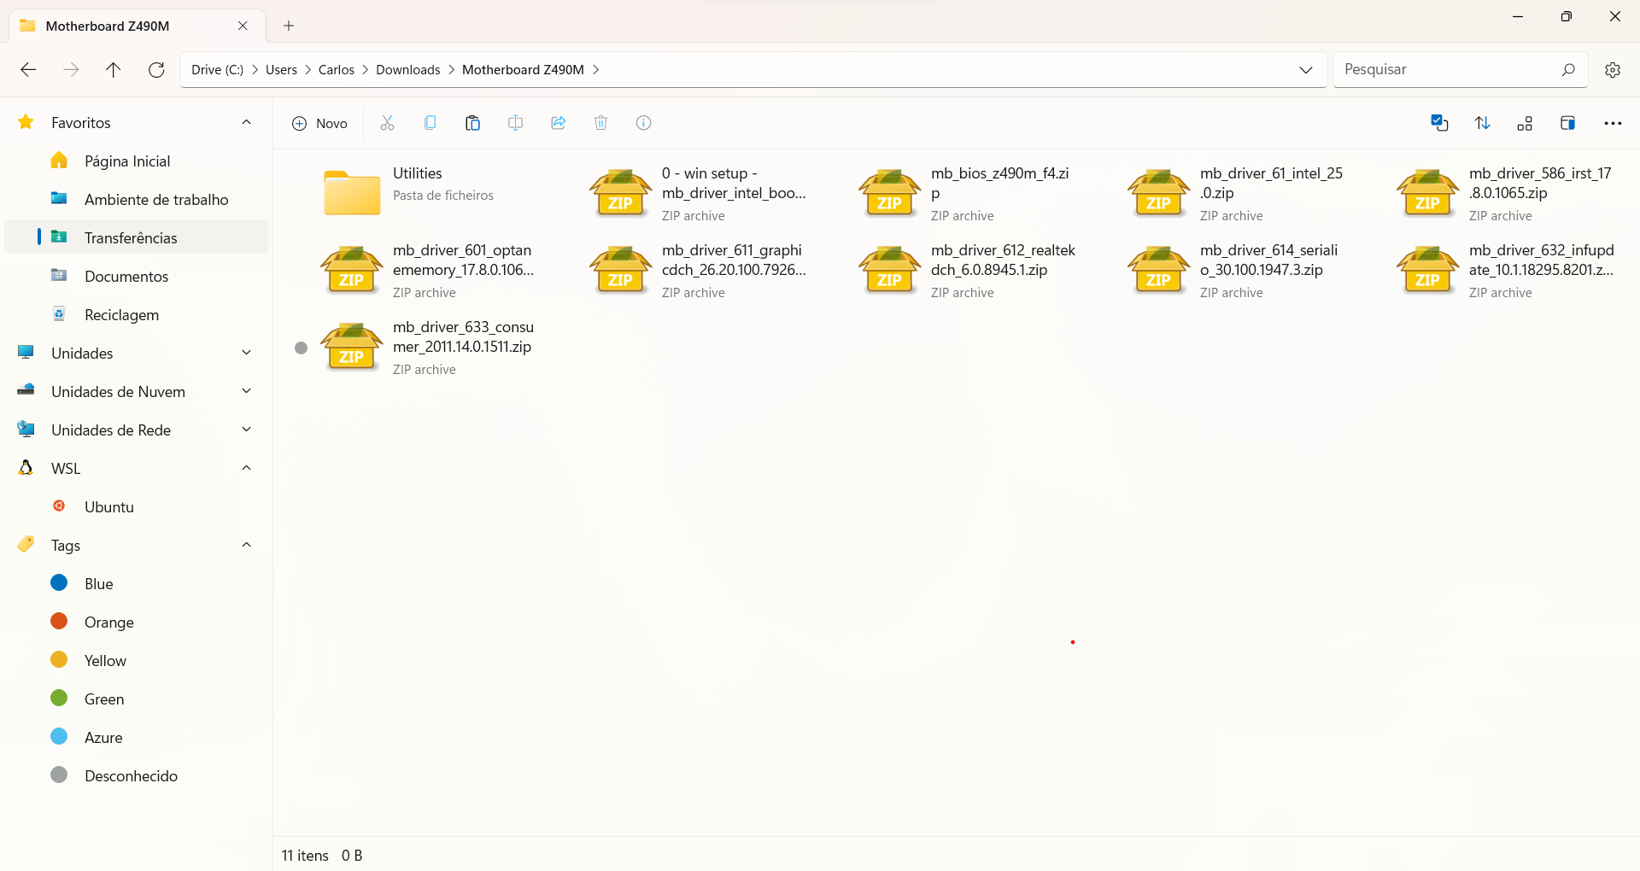Select the Orange tag swatch
The height and width of the screenshot is (871, 1640).
click(x=58, y=621)
